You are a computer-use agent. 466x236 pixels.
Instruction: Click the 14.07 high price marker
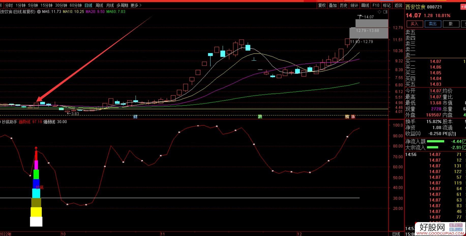pos(369,17)
